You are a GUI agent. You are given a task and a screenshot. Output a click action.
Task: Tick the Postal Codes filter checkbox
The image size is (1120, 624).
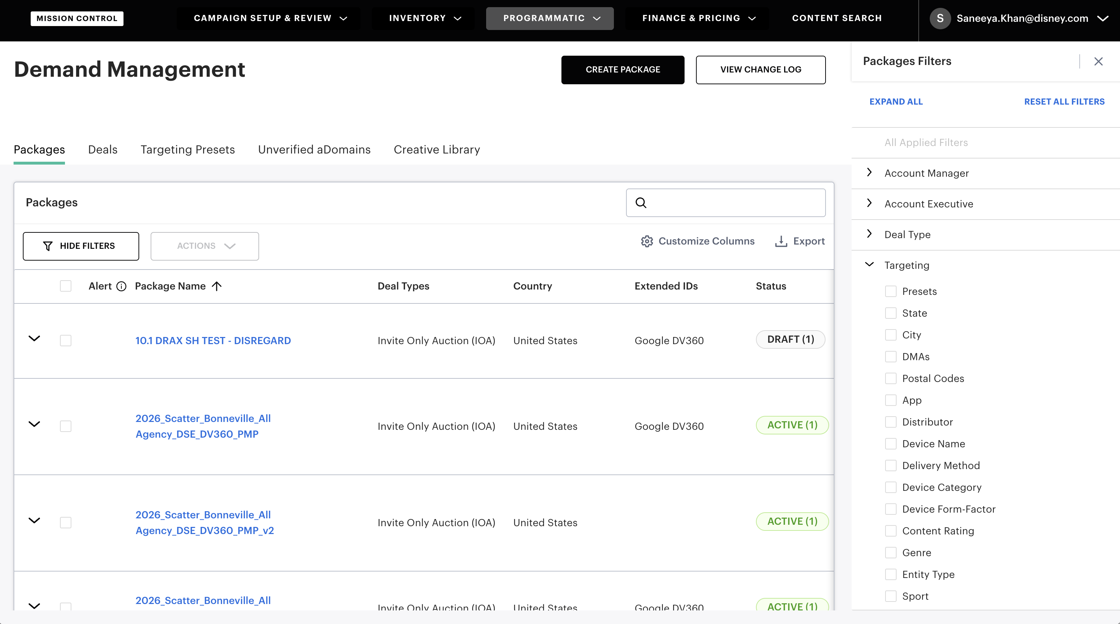[891, 378]
